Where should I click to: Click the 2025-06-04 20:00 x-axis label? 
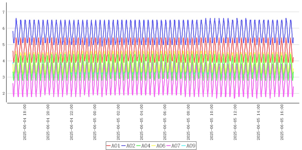[48, 122]
